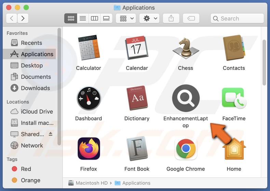The width and height of the screenshot is (270, 191).
Task: Switch to gallery view
Action: pyautogui.click(x=106, y=18)
